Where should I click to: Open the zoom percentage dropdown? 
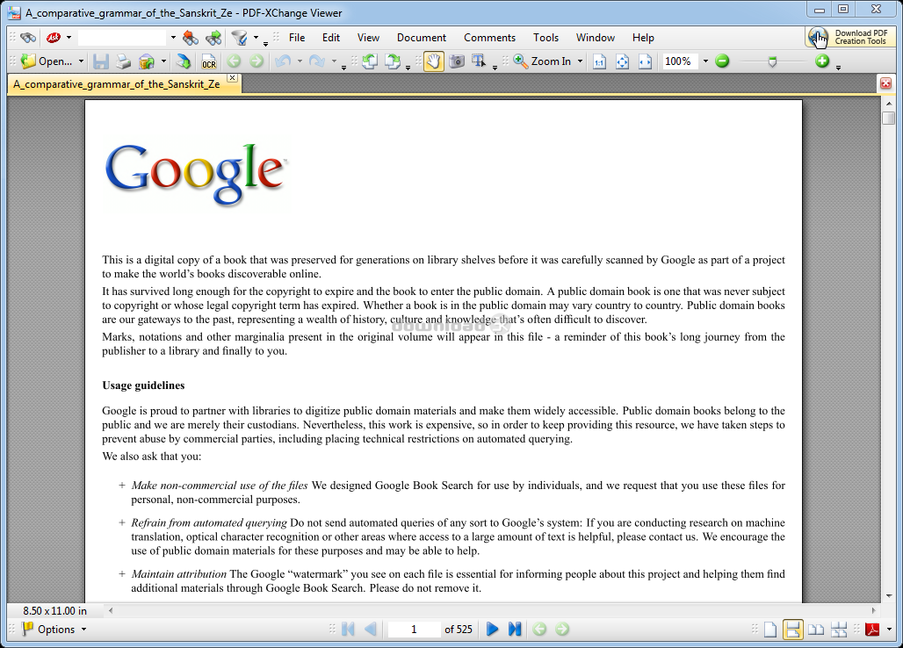click(704, 61)
